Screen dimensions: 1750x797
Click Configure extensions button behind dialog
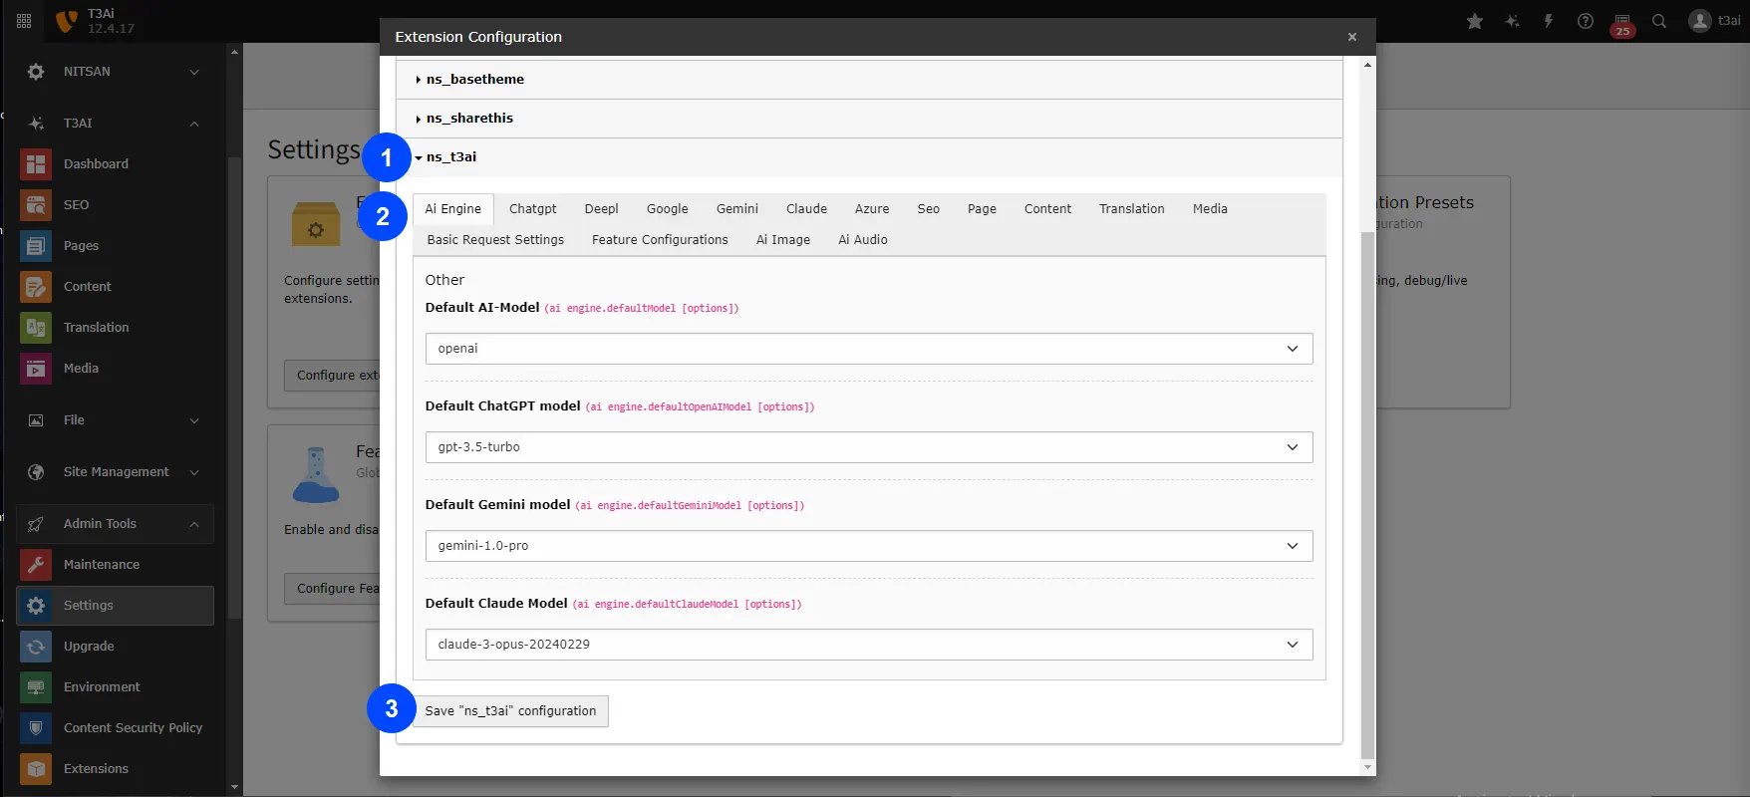click(x=333, y=376)
